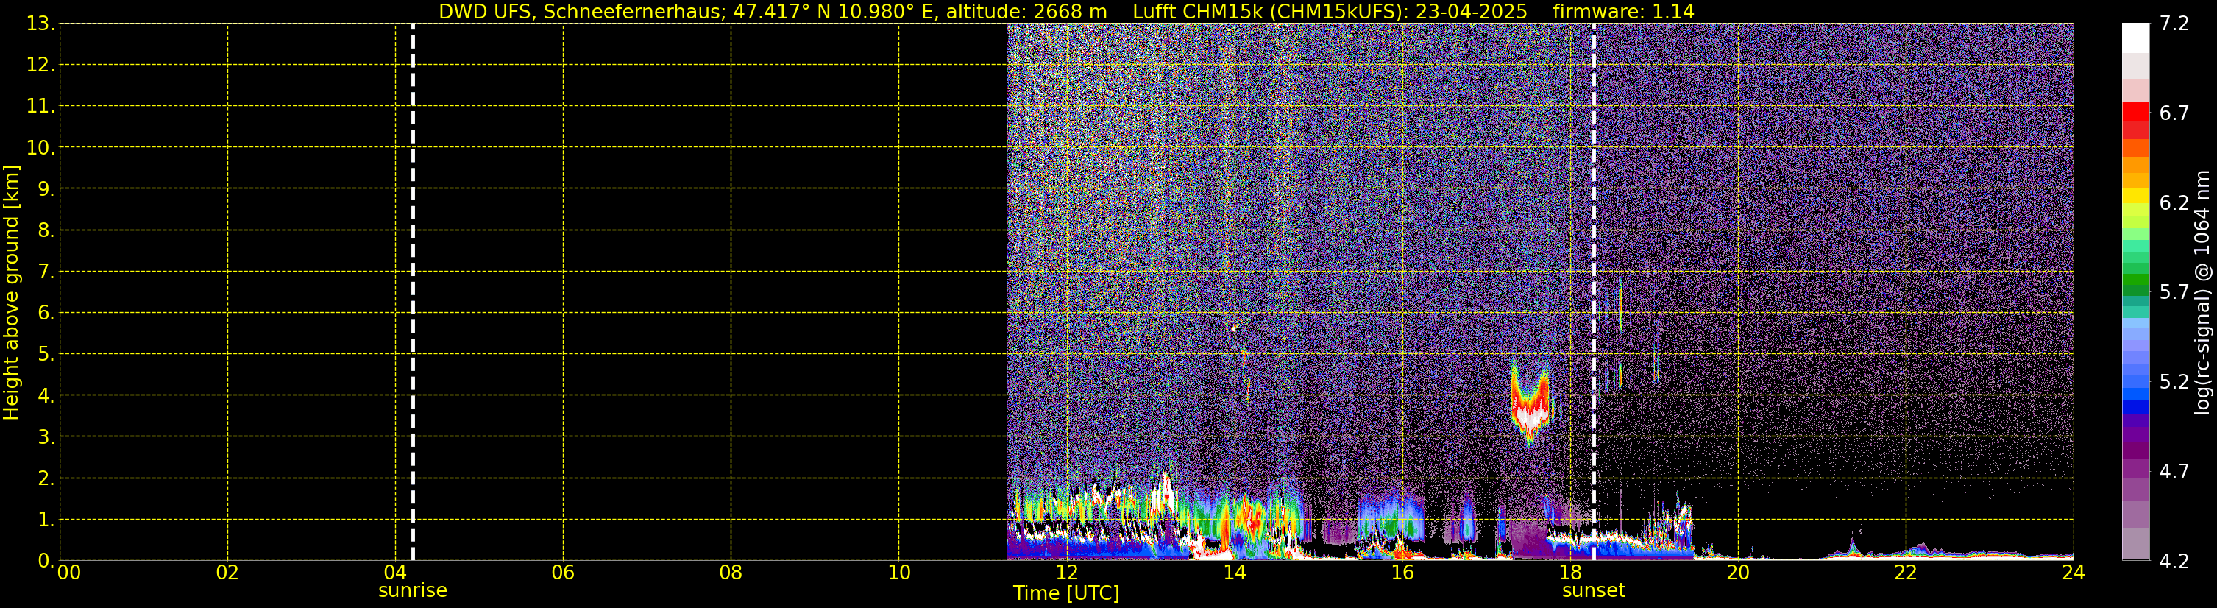
Task: Click the time-axis tick label 16
Action: [1402, 573]
